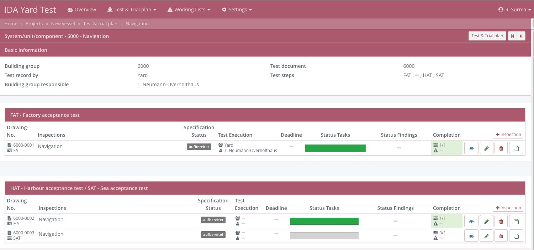Expand the Working Lists dropdown
The width and height of the screenshot is (534, 250).
pos(189,10)
